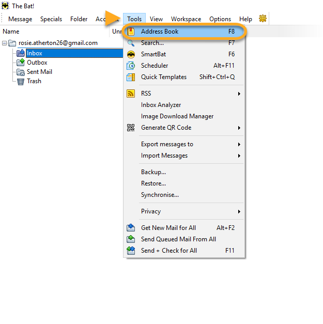The height and width of the screenshot is (324, 323).
Task: Select Send Queued Mail From All
Action: click(x=184, y=239)
